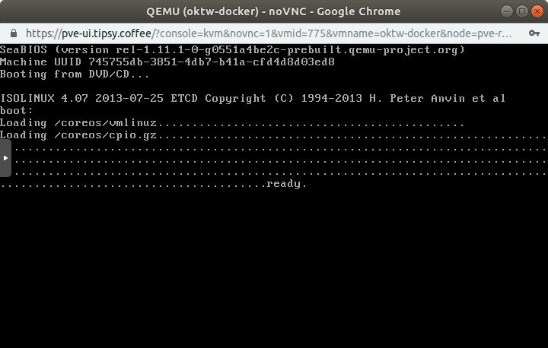Open the noVNC control bar handle
This screenshot has width=548, height=348.
(x=5, y=158)
